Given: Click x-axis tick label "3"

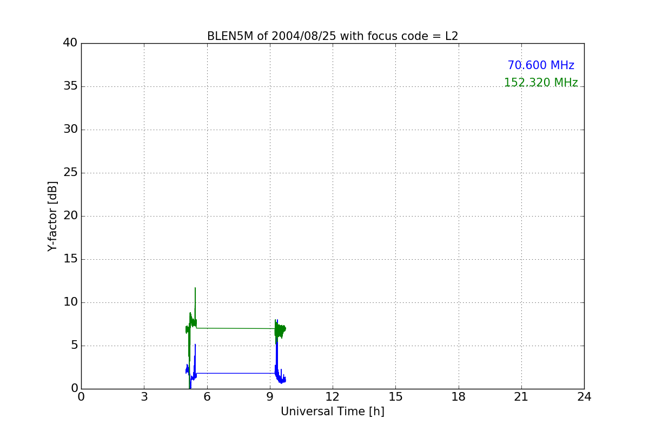Looking at the screenshot, I should [x=144, y=397].
